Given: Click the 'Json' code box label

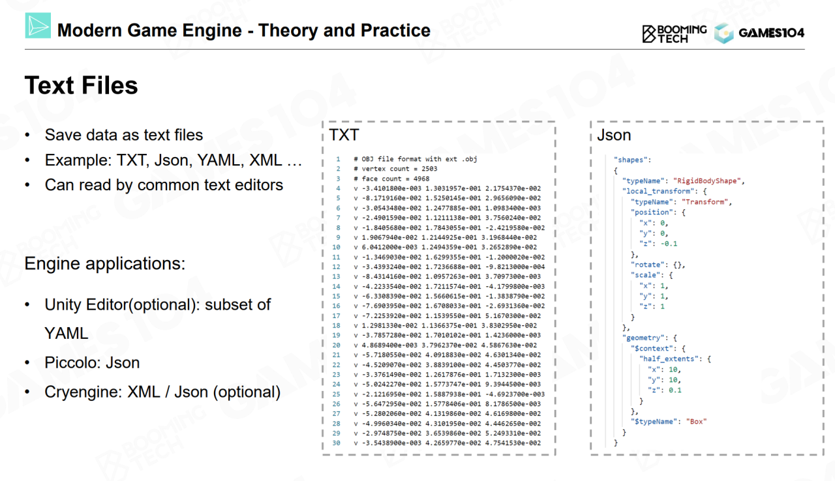Looking at the screenshot, I should pyautogui.click(x=614, y=135).
